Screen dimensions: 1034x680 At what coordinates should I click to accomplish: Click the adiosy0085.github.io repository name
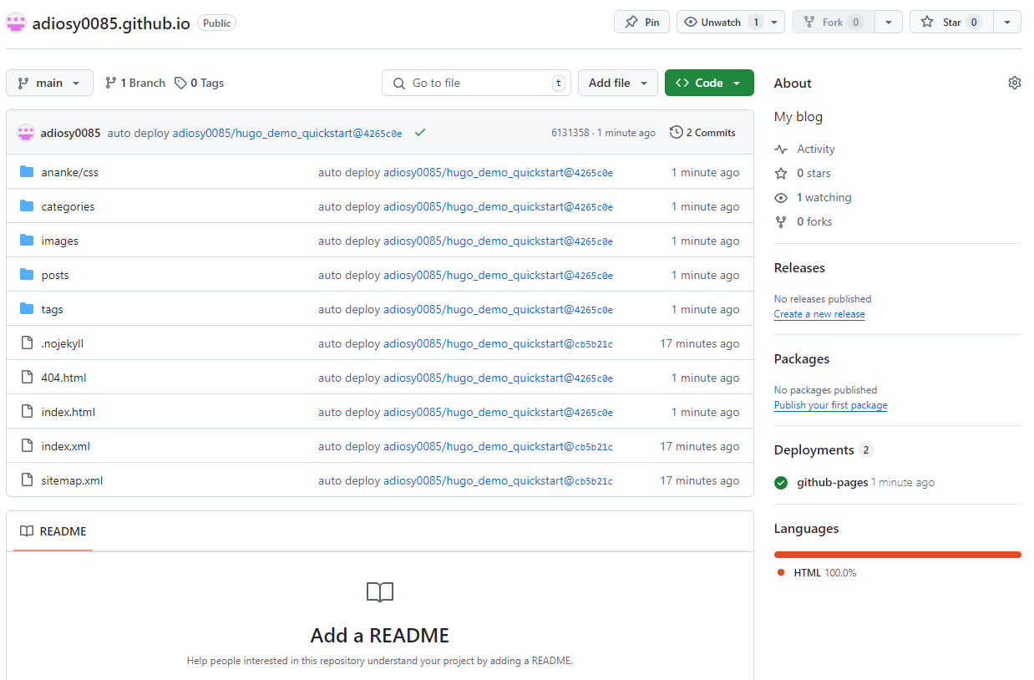click(x=111, y=23)
